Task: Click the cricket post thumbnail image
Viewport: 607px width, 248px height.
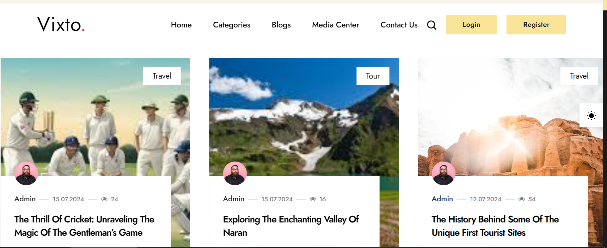Action: (95, 120)
